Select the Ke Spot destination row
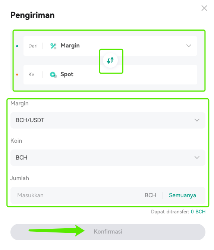 coord(110,75)
